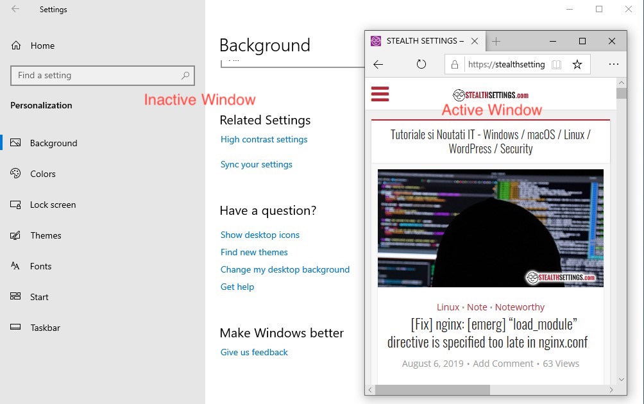Select the Background picture icon in sidebar
The height and width of the screenshot is (404, 644).
coord(15,142)
